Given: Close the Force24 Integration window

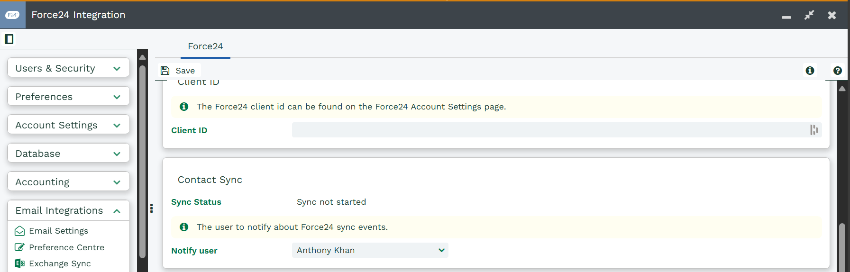Looking at the screenshot, I should point(832,15).
